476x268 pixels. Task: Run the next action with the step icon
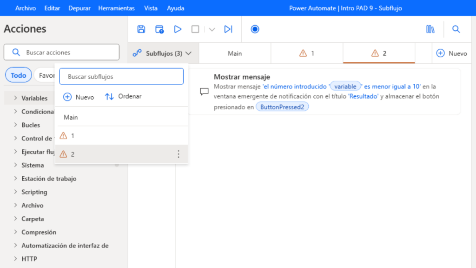pos(228,29)
